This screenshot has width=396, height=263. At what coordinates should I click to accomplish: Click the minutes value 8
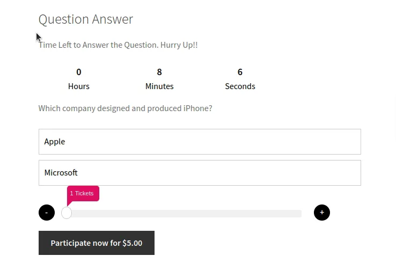point(159,72)
